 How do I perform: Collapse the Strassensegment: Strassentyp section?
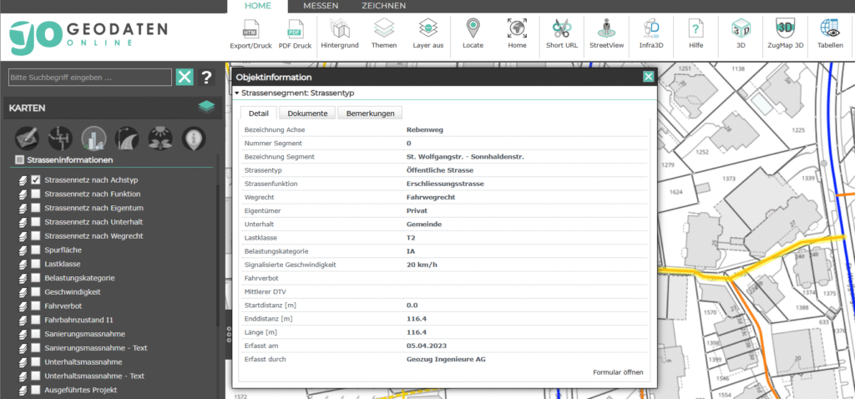pyautogui.click(x=237, y=93)
